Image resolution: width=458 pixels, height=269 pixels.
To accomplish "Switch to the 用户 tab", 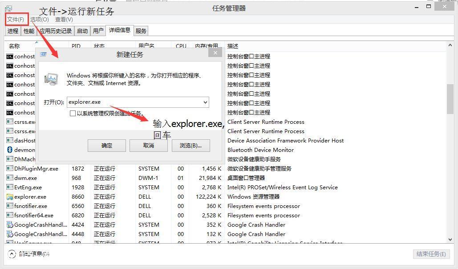I will coord(98,31).
